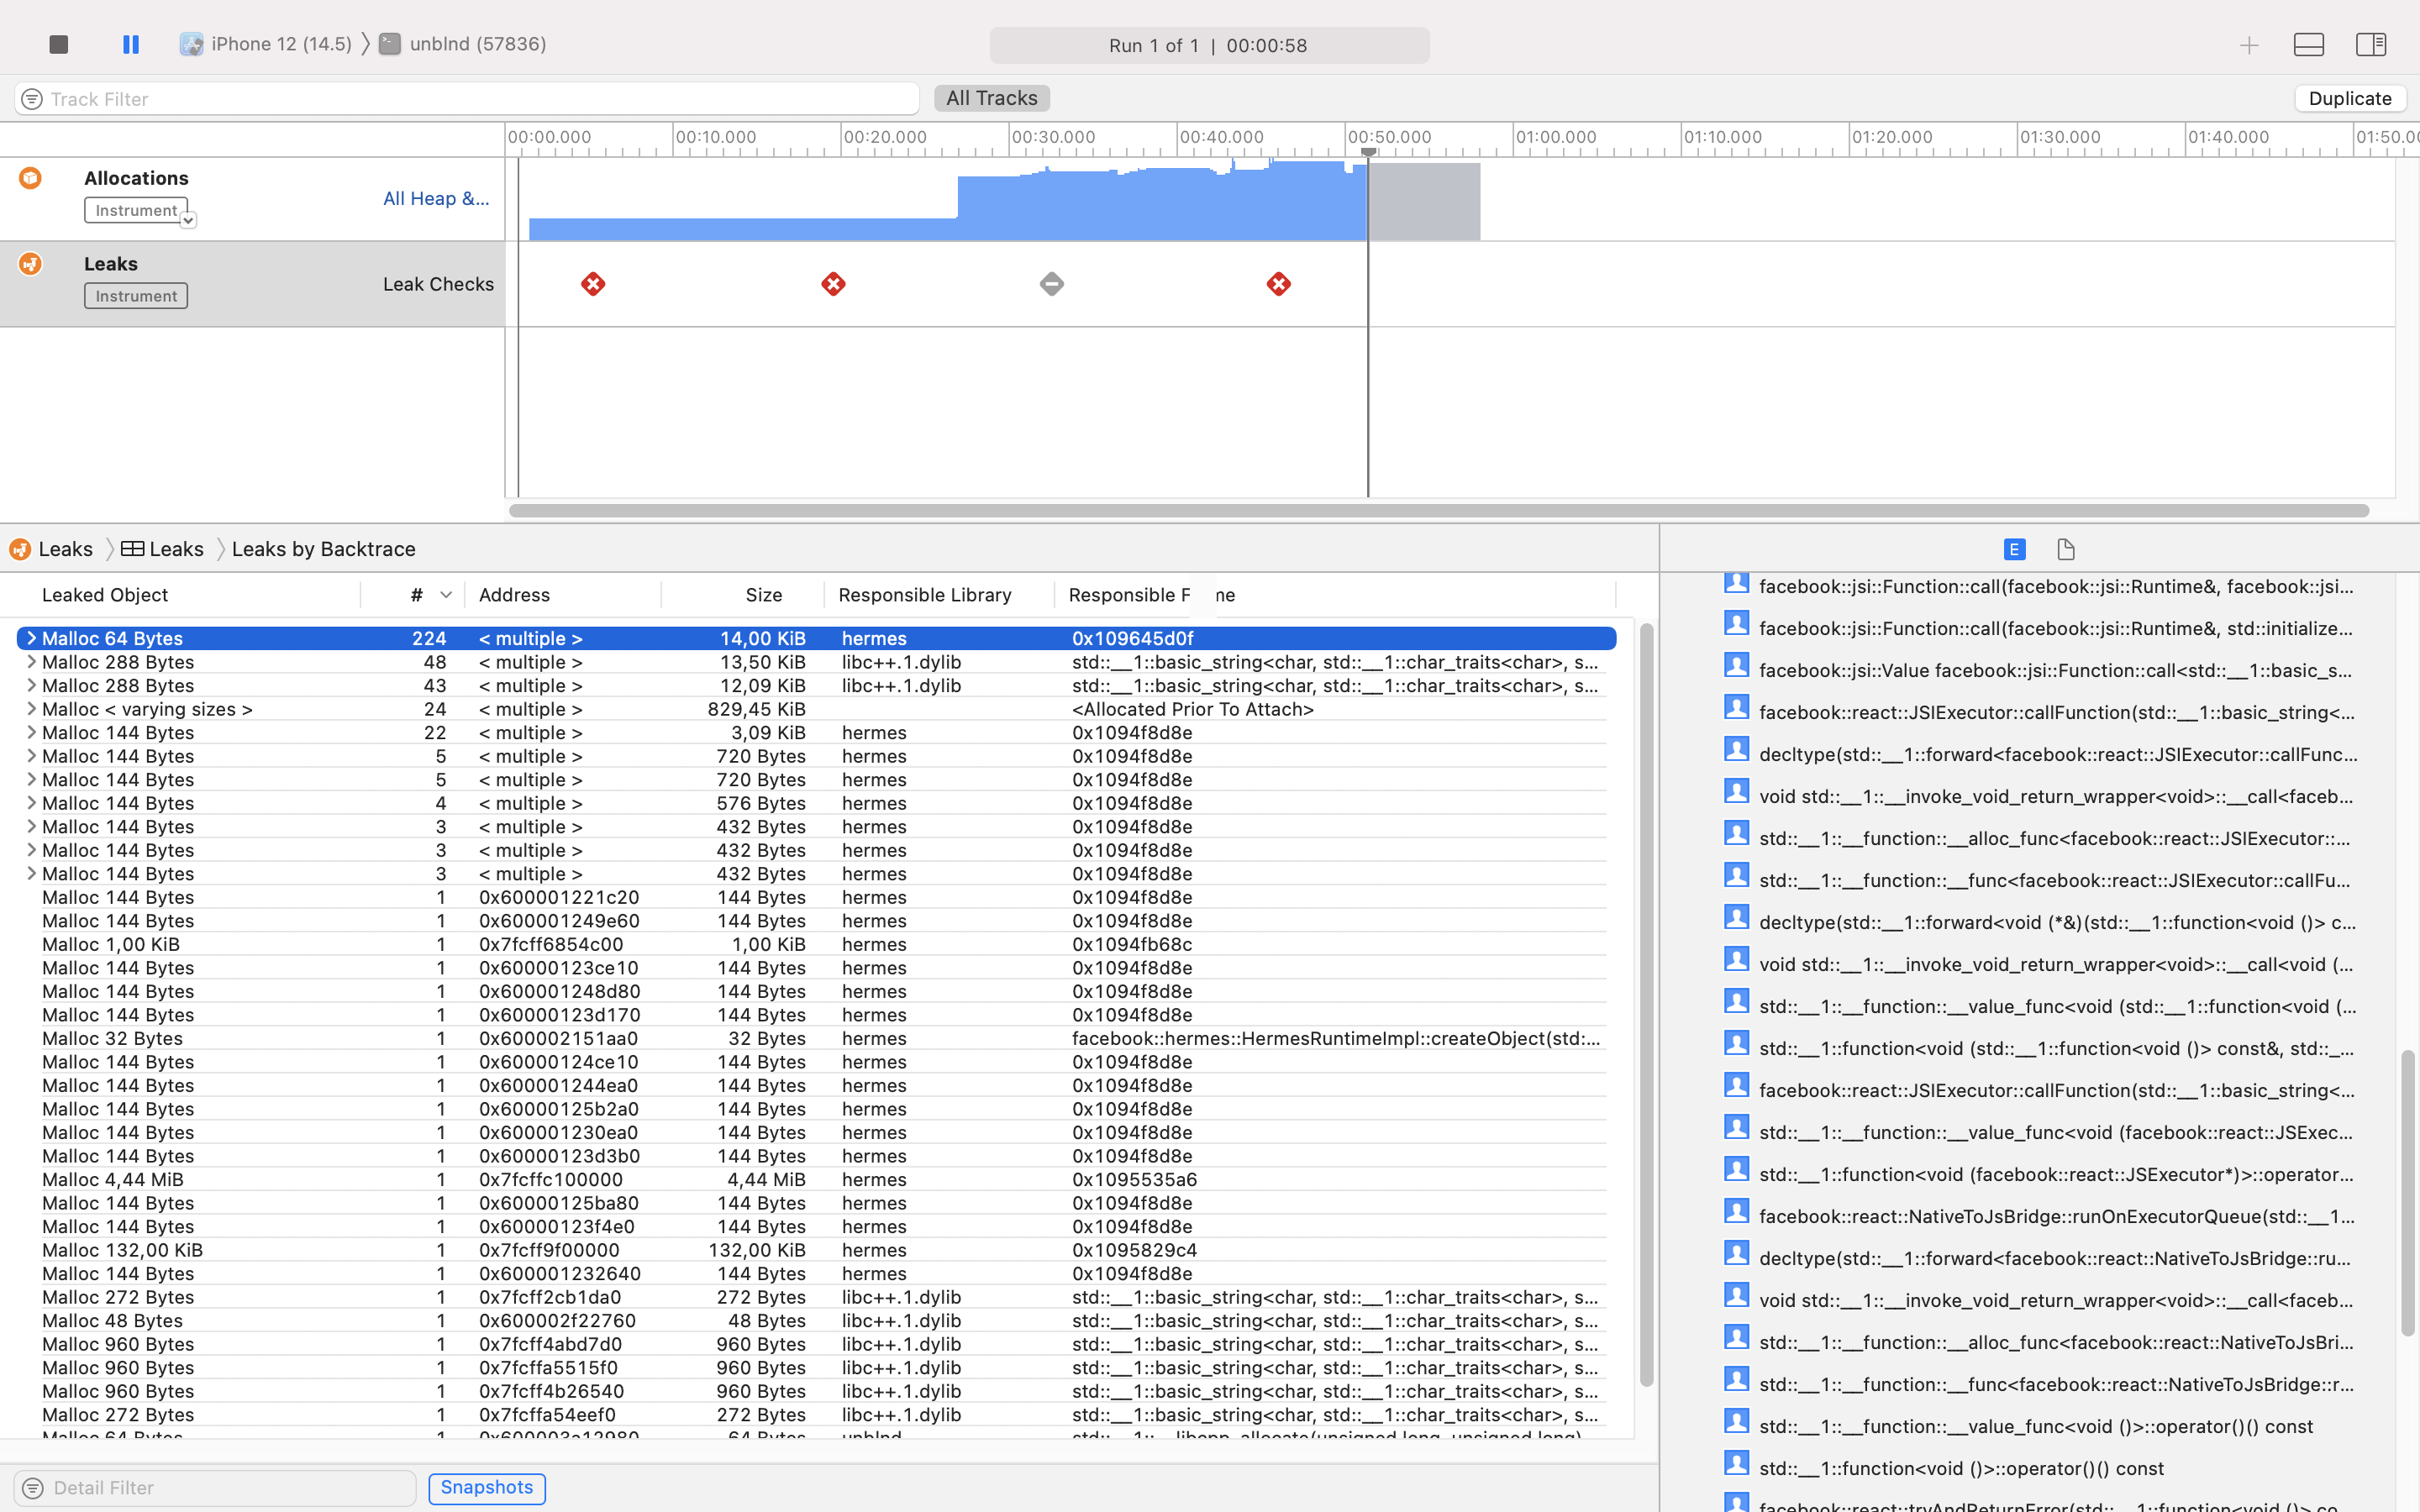Pause the running trace recording
The width and height of the screenshot is (2420, 1512).
point(131,44)
